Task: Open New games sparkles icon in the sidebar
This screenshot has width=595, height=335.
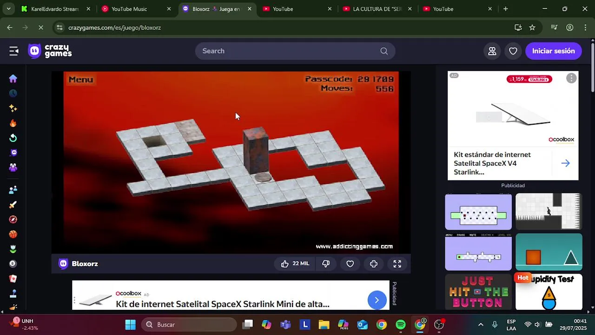Action: tap(13, 108)
